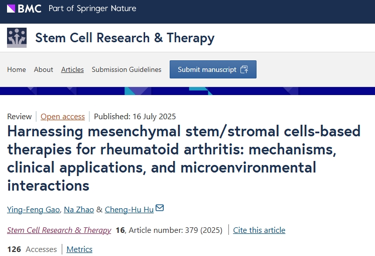375x256 pixels.
Task: Go to the Articles menu item
Action: point(72,69)
